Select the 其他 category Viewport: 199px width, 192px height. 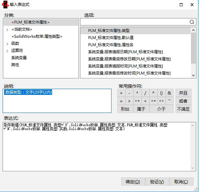click(x=15, y=65)
